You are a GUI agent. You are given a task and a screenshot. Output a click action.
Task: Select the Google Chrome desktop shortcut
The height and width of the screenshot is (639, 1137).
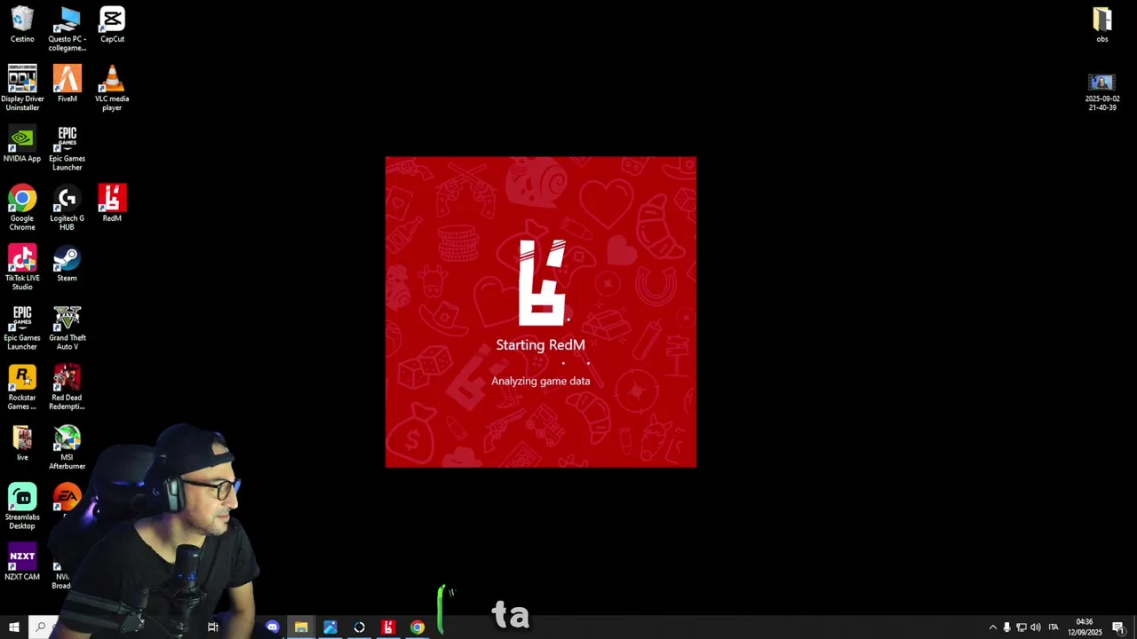(22, 208)
